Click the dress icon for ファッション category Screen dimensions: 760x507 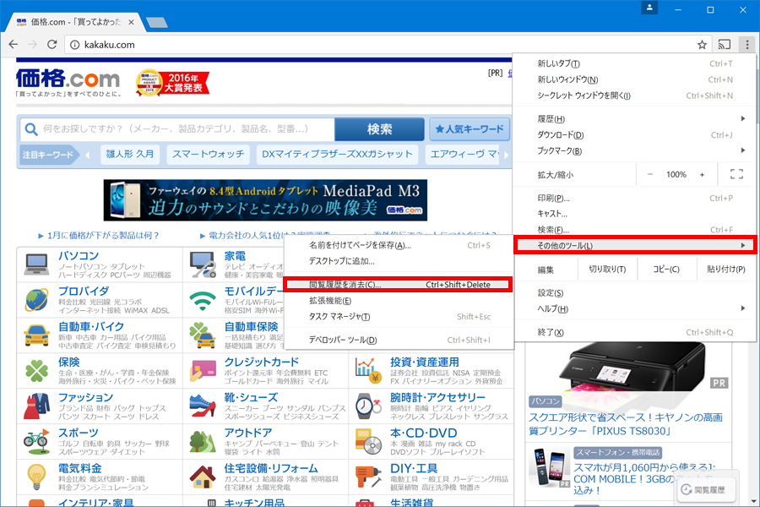[x=37, y=406]
